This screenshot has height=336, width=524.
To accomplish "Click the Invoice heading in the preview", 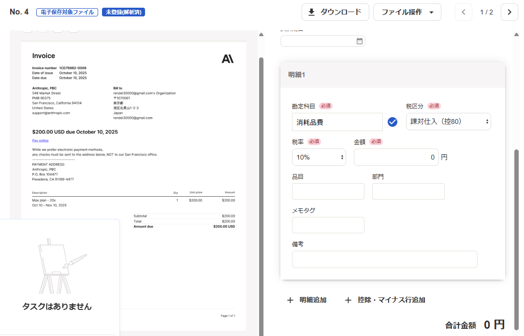I will (x=44, y=55).
